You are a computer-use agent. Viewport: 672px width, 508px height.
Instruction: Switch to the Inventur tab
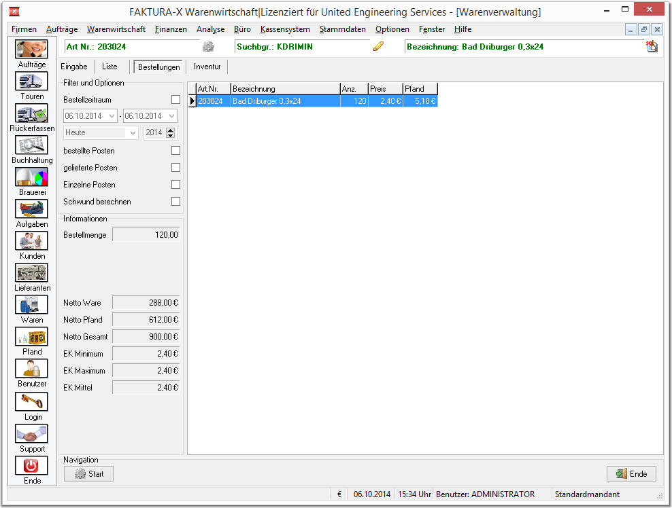[207, 67]
